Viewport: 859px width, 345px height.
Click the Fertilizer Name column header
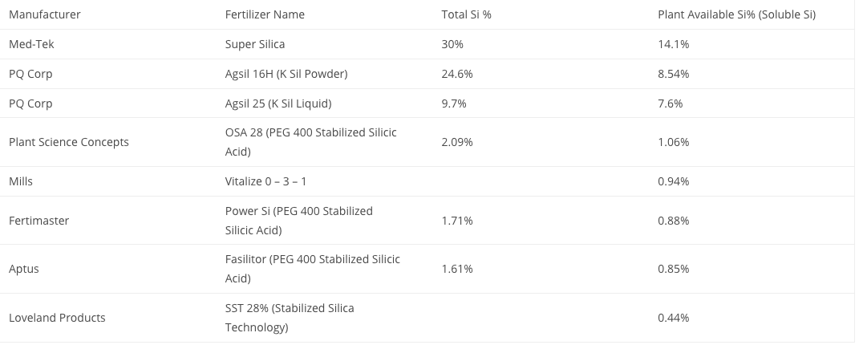click(265, 14)
